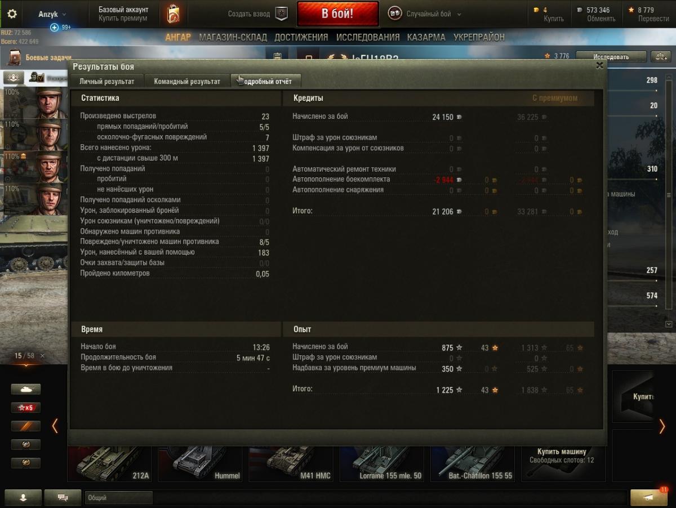Select the Bat.-Châtillon 155 55 vehicle
Viewport: 676px width, 508px height.
[x=473, y=463]
